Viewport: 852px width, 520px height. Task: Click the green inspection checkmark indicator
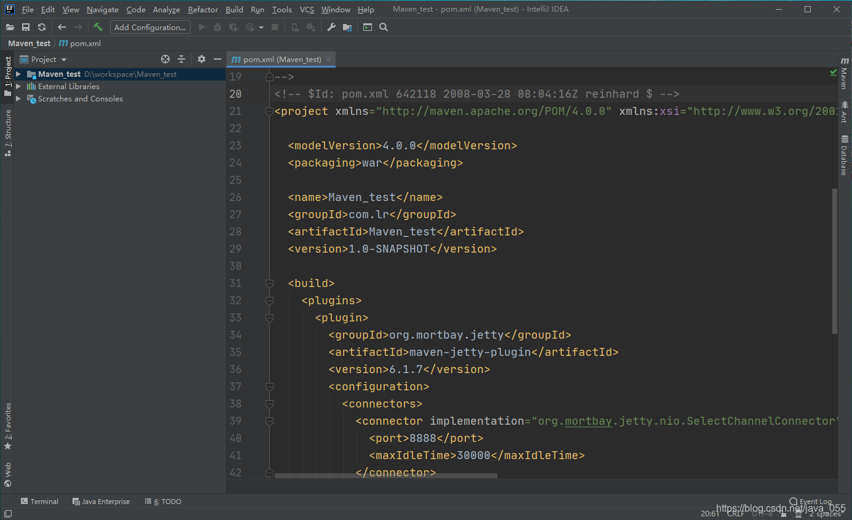click(x=833, y=73)
